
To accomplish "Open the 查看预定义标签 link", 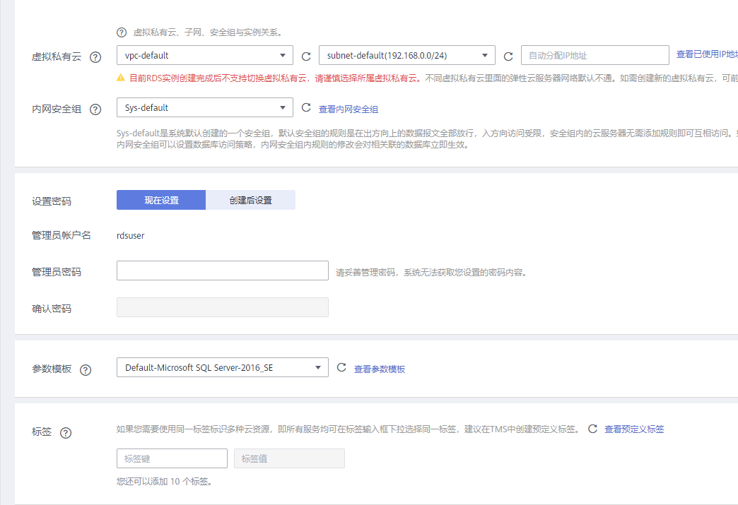I will pos(634,429).
